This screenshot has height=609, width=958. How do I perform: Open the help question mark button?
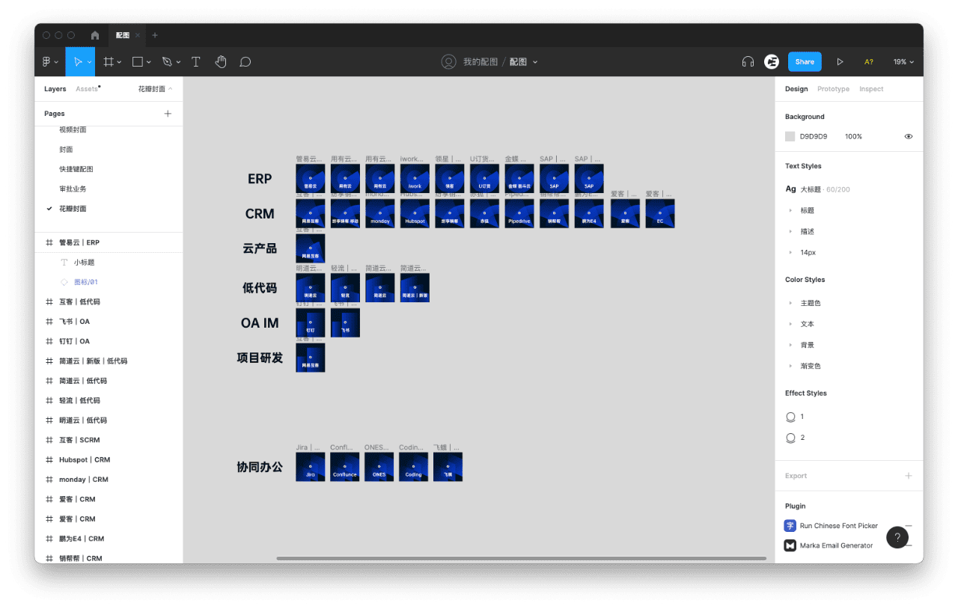pyautogui.click(x=897, y=537)
